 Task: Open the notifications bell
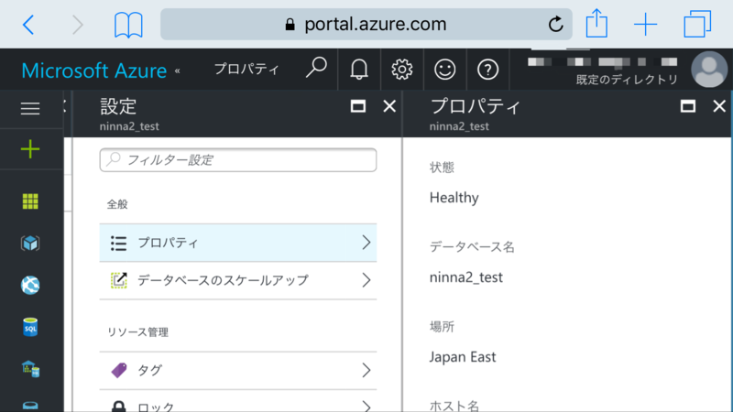point(359,70)
